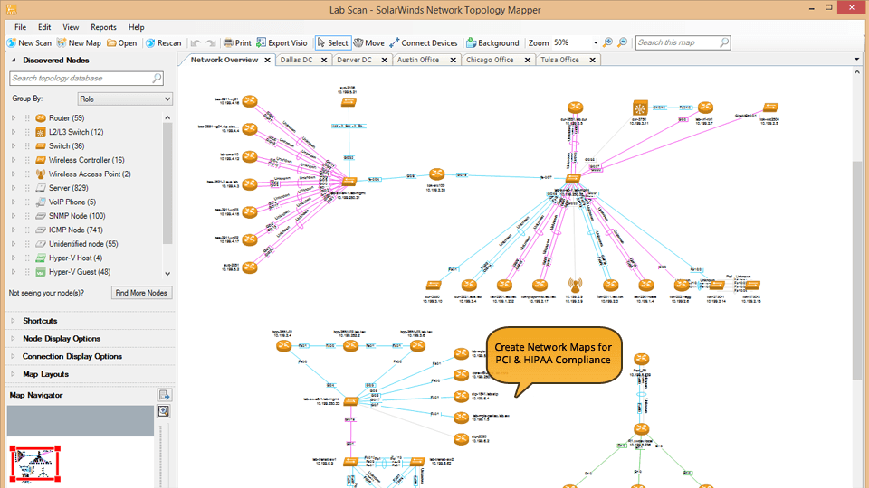Select the Hyper-V Host (4) row

click(x=75, y=258)
